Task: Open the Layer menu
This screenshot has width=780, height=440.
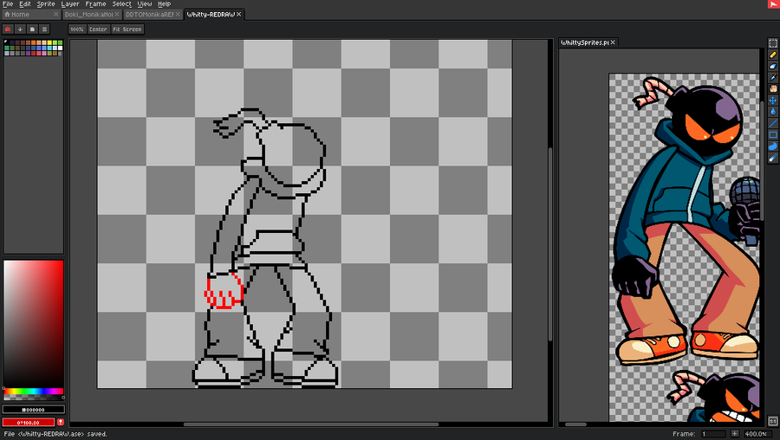Action: [70, 4]
